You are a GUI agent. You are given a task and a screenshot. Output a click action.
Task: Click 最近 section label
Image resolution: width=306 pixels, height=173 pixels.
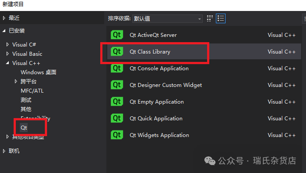[14, 18]
